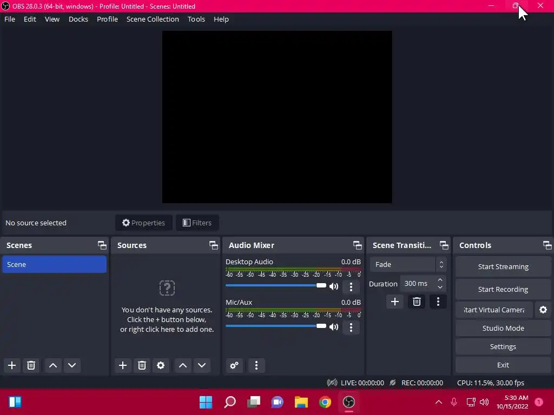
Task: Open the Help menu
Action: pyautogui.click(x=221, y=19)
